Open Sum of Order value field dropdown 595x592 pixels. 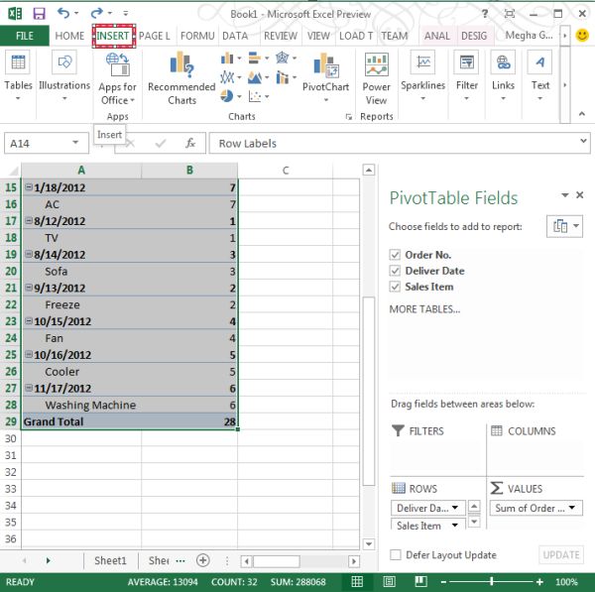click(572, 508)
